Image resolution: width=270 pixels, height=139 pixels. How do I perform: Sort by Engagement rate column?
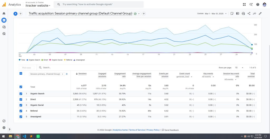pos(120,75)
